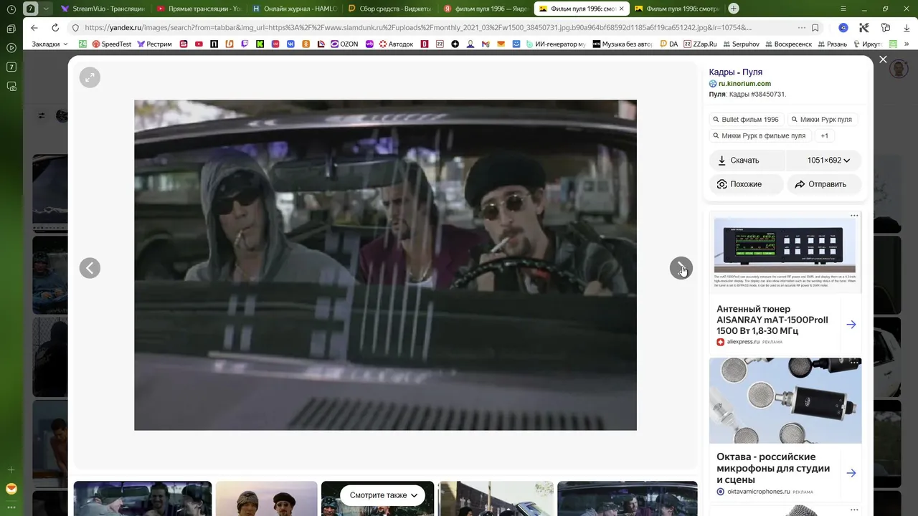
Task: Open the Антенный тюнер AISANRAY ad title
Action: 772,320
